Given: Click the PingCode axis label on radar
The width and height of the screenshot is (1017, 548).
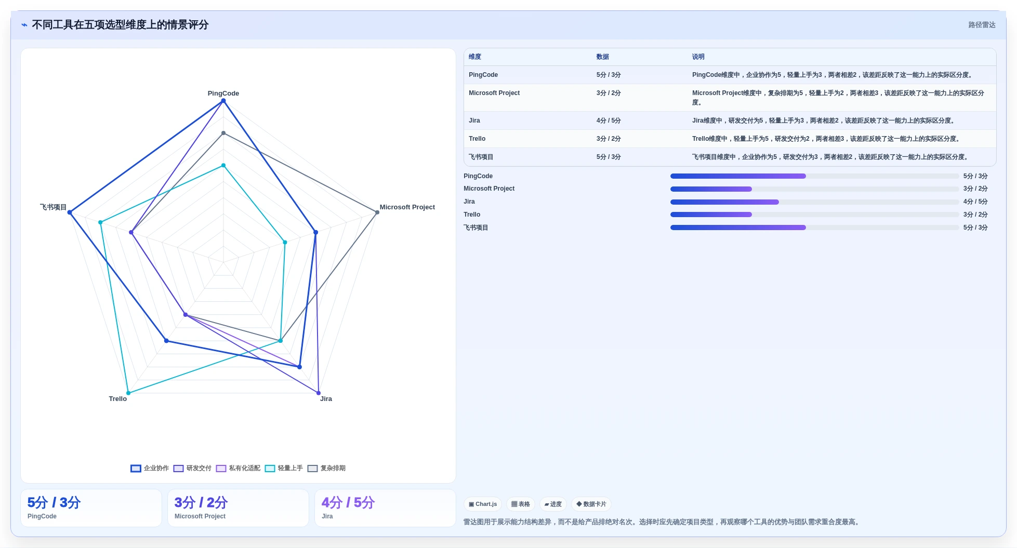Looking at the screenshot, I should [x=223, y=93].
